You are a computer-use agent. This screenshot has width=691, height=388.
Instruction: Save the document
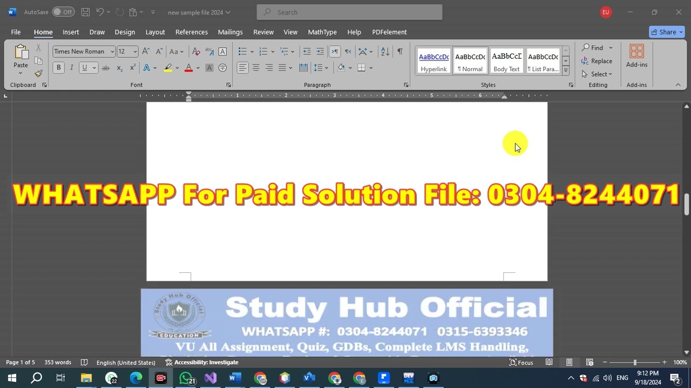coord(85,12)
